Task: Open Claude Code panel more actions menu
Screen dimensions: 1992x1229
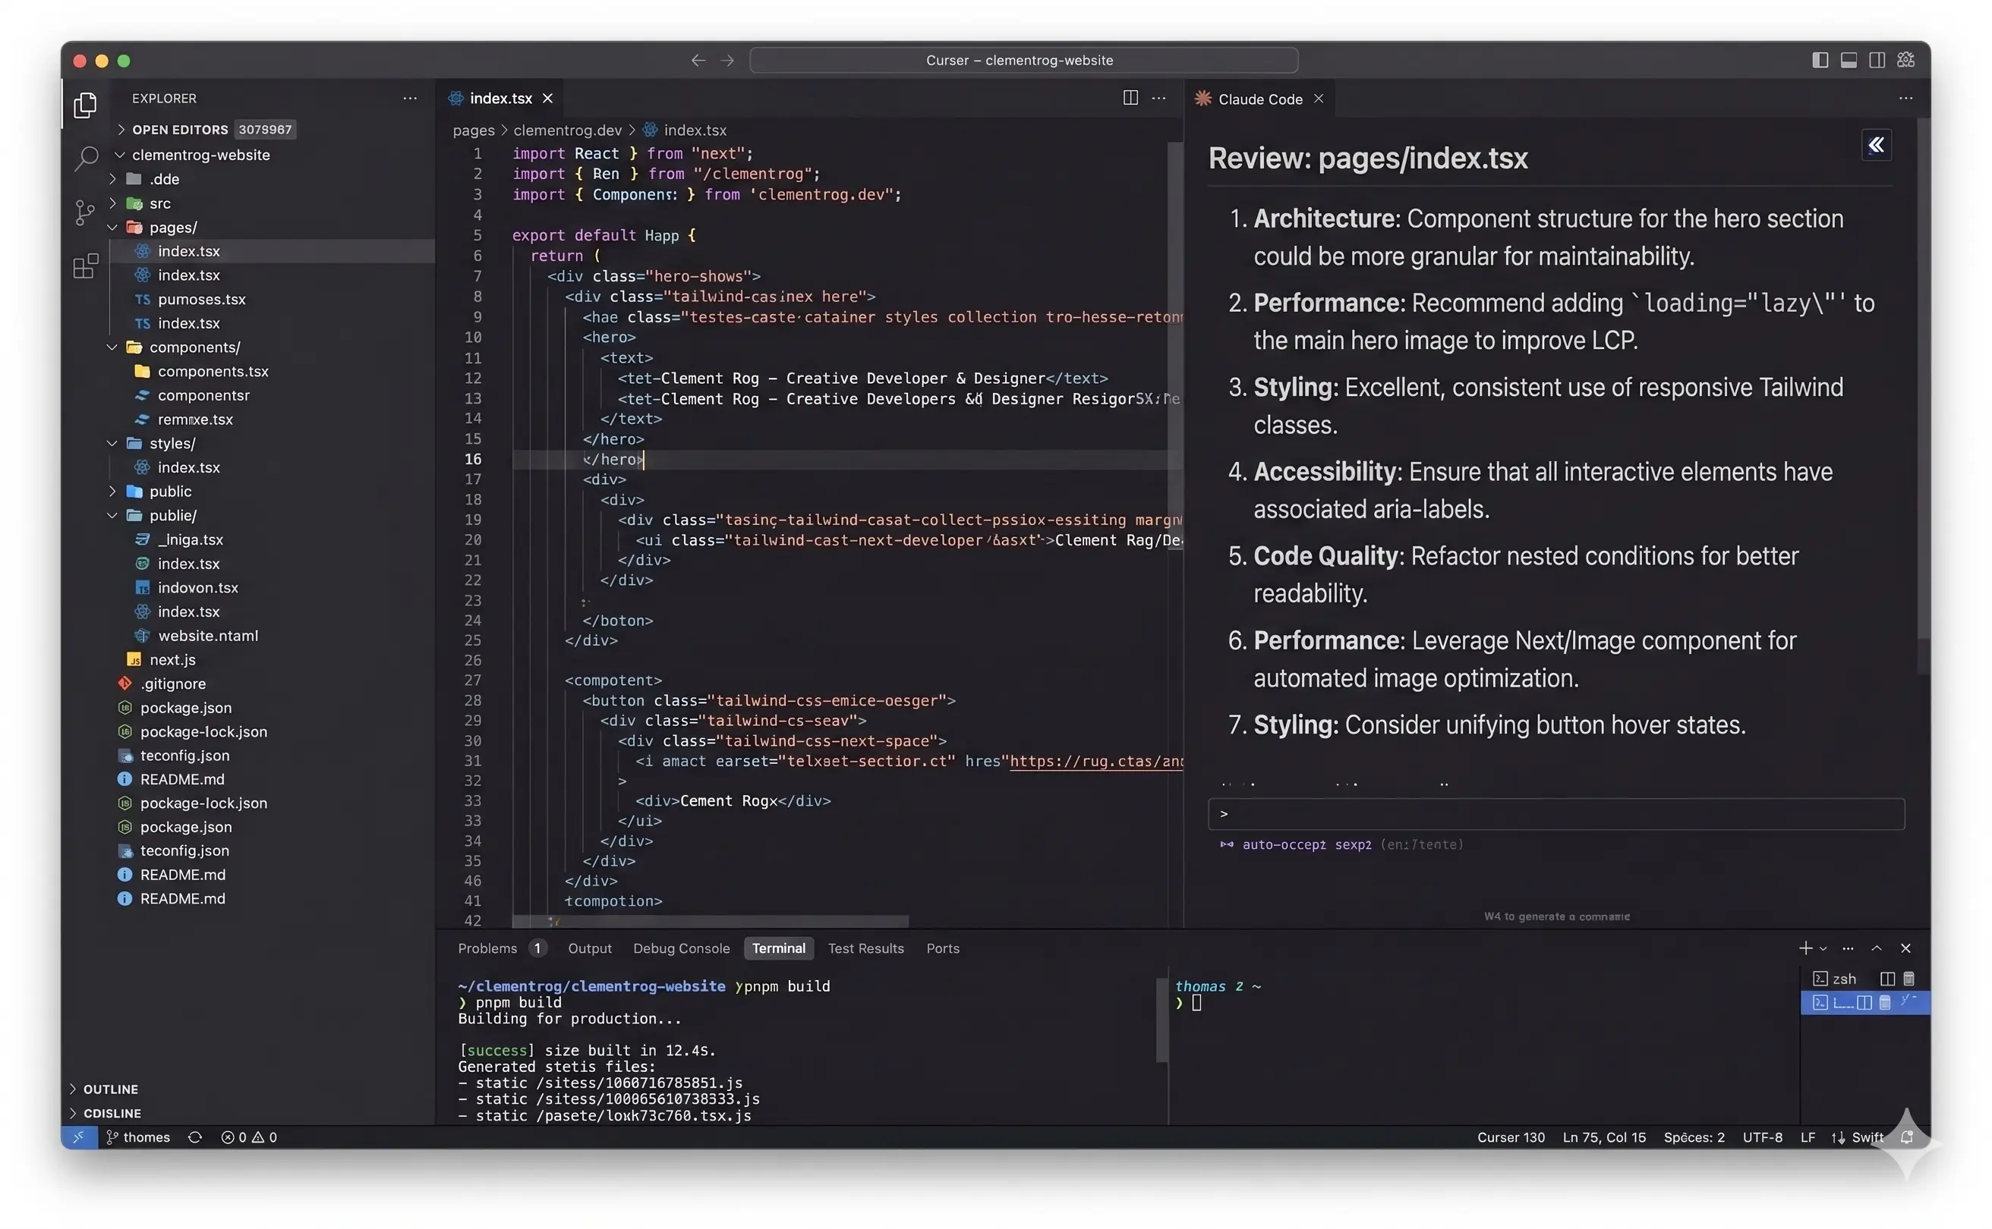Action: pyautogui.click(x=1905, y=99)
